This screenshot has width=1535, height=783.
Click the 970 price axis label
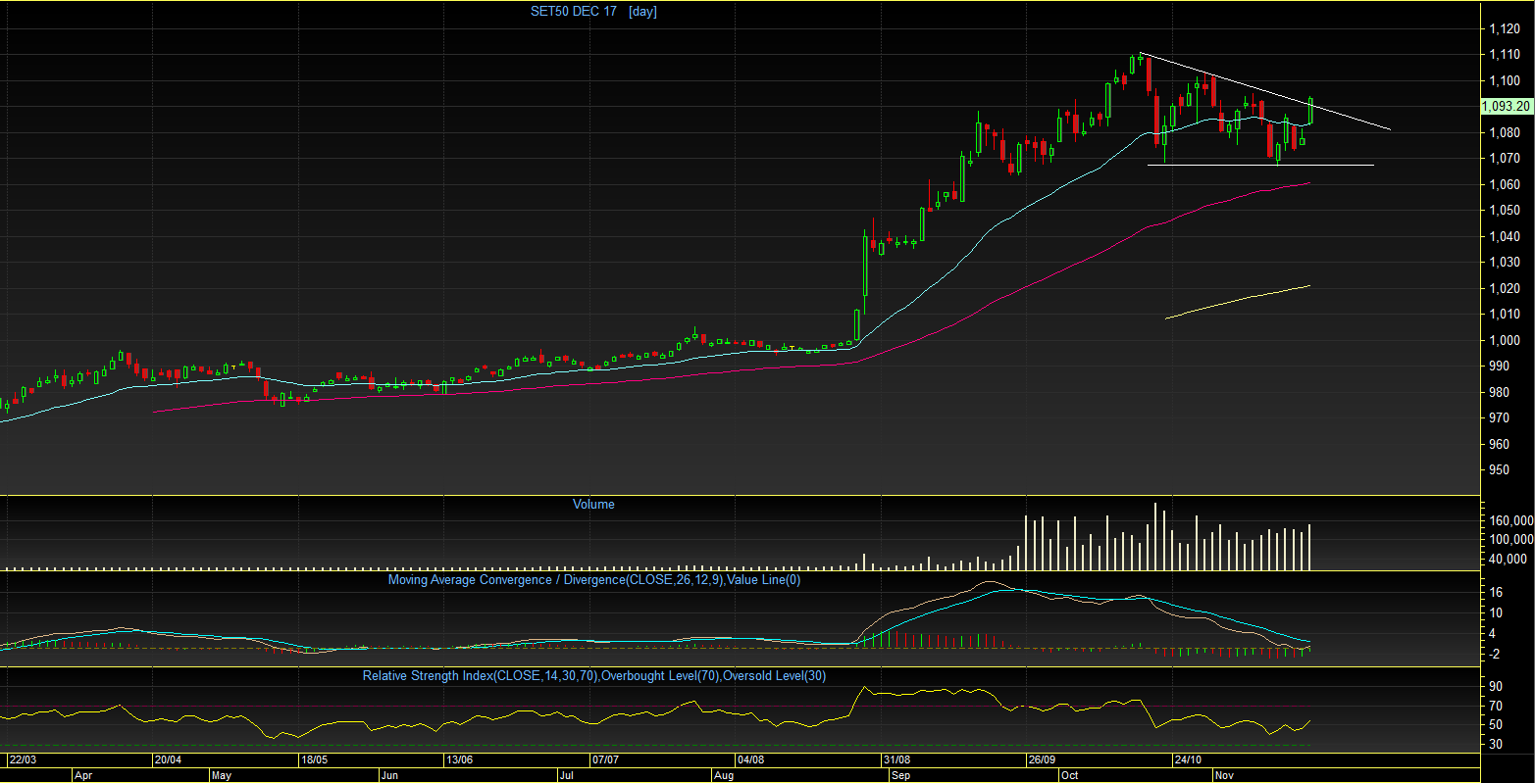click(1501, 418)
